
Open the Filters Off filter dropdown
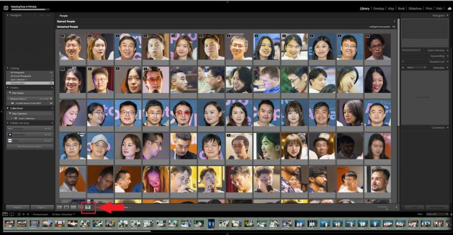437,214
